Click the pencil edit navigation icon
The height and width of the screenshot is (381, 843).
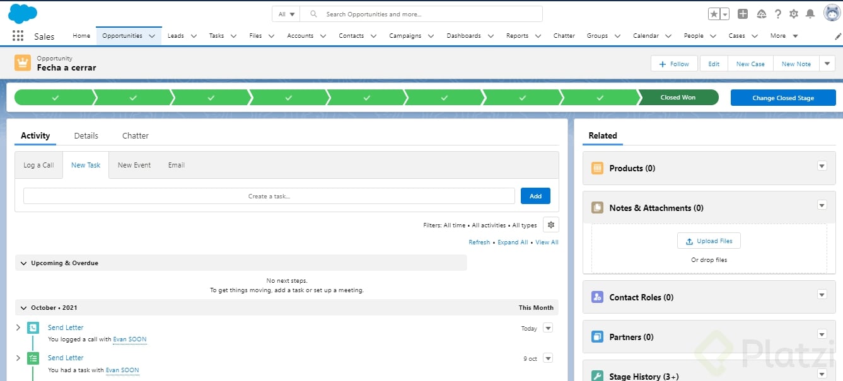pos(838,37)
